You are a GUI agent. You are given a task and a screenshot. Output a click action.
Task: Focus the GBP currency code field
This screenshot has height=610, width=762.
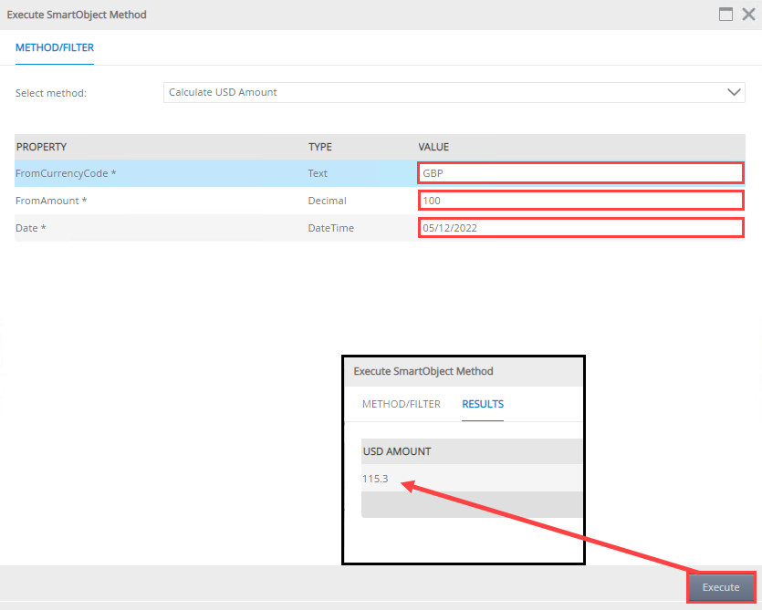(580, 173)
